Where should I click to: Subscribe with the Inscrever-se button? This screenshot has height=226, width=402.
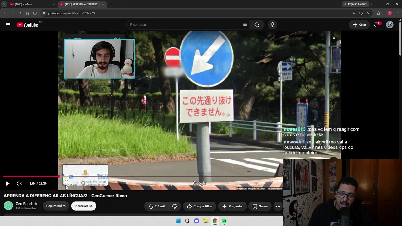coord(84,206)
